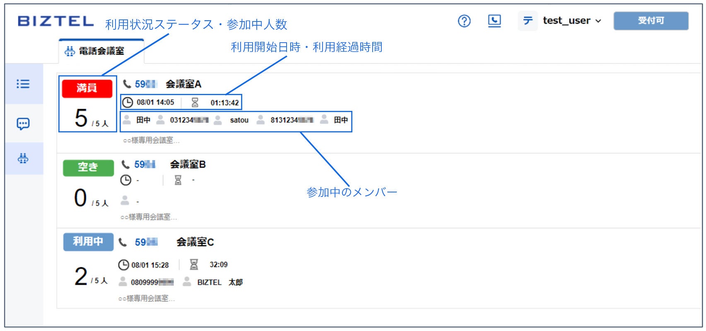This screenshot has width=706, height=331.
Task: Click the start time 08/01 14:05
Action: (155, 102)
